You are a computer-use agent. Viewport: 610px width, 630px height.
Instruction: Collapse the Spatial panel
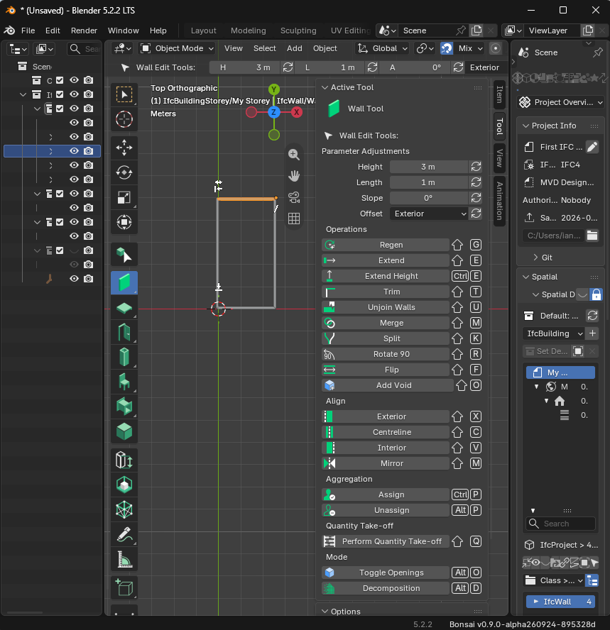[x=525, y=277]
